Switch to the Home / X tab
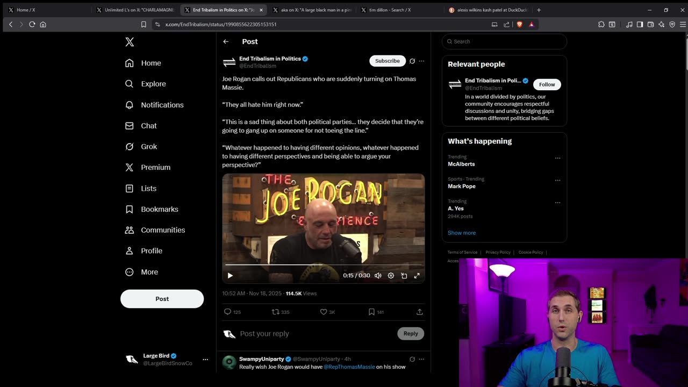Image resolution: width=688 pixels, height=387 pixels. (47, 10)
